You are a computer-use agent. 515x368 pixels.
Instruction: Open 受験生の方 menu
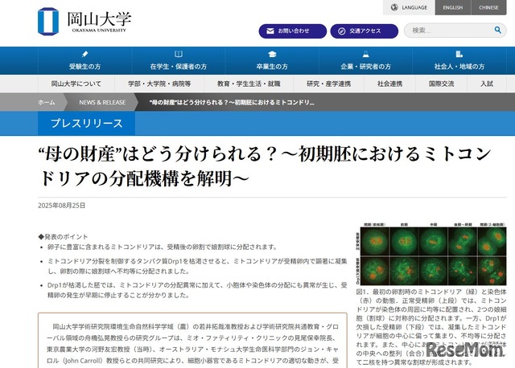pos(84,61)
